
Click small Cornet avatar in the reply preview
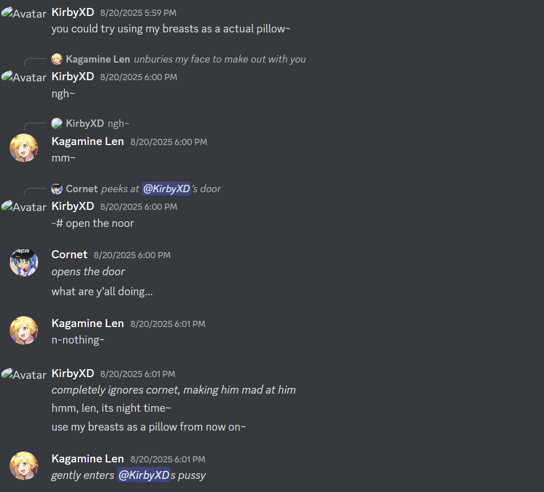[56, 189]
